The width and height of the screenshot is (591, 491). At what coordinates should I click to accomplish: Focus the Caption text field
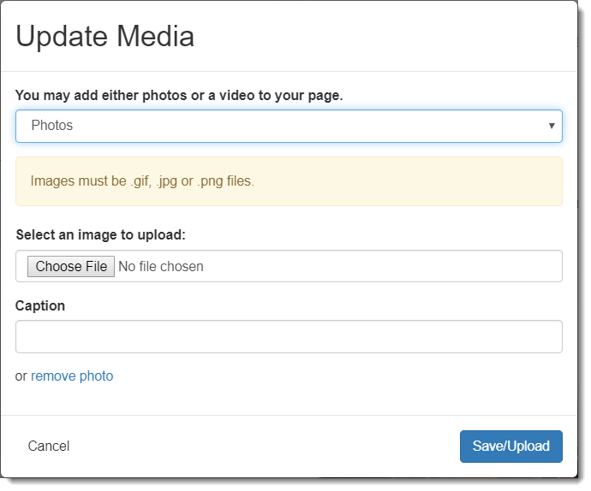click(289, 337)
